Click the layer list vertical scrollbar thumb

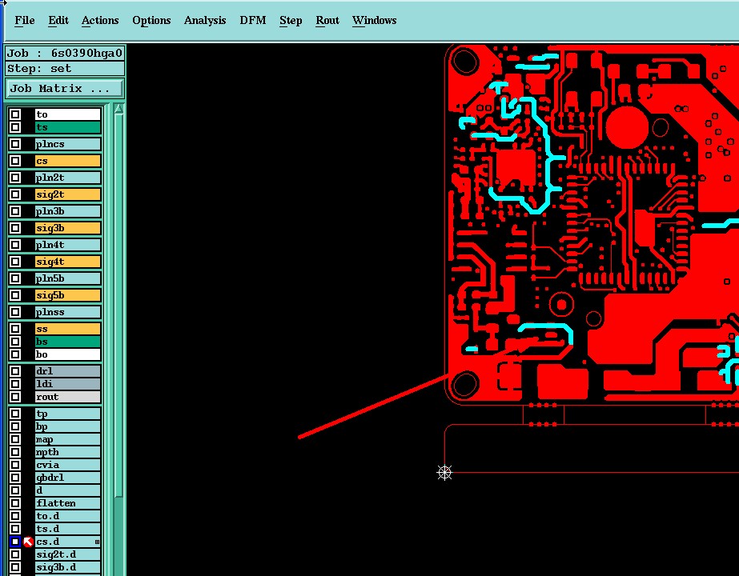coord(118,305)
